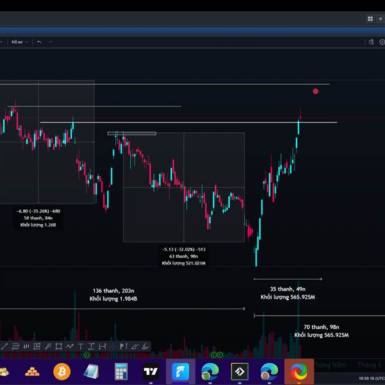Select the '35 thanh, 49n' date range label

(287, 289)
